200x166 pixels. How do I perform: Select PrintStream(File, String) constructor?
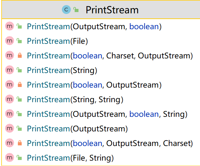point(70,158)
